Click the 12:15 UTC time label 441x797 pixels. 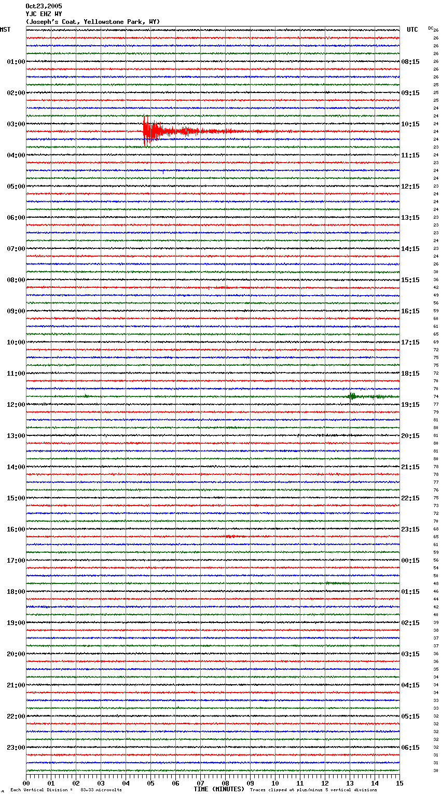(x=410, y=187)
